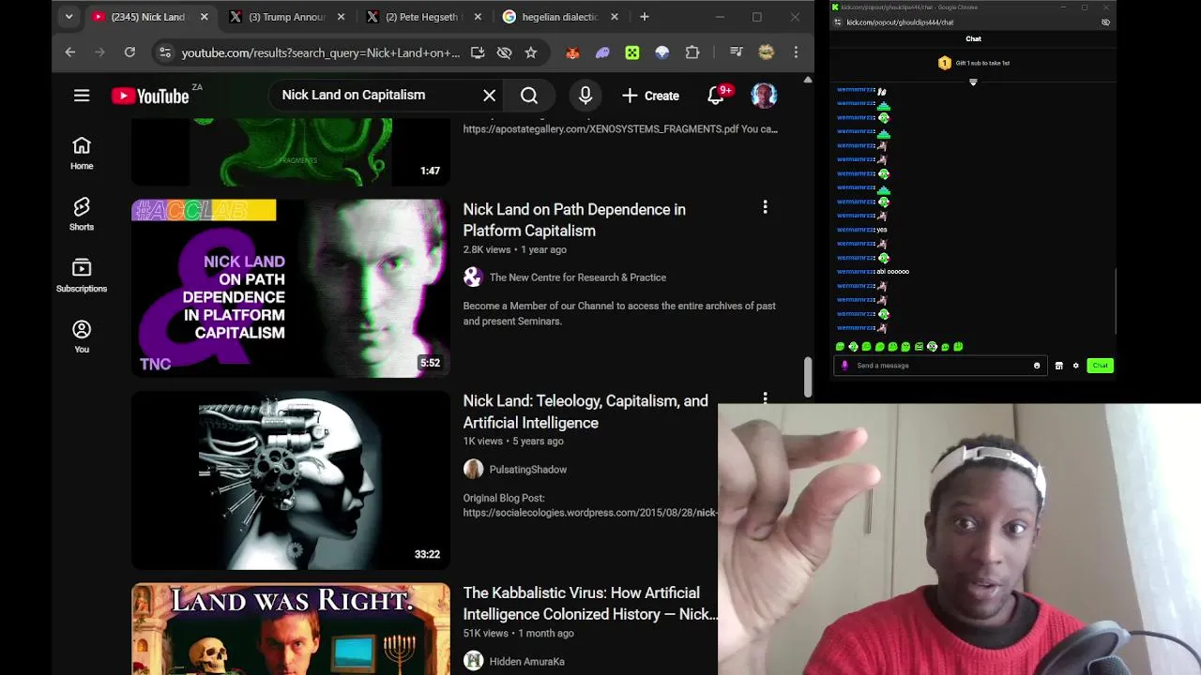Start voice search with microphone icon

[585, 96]
